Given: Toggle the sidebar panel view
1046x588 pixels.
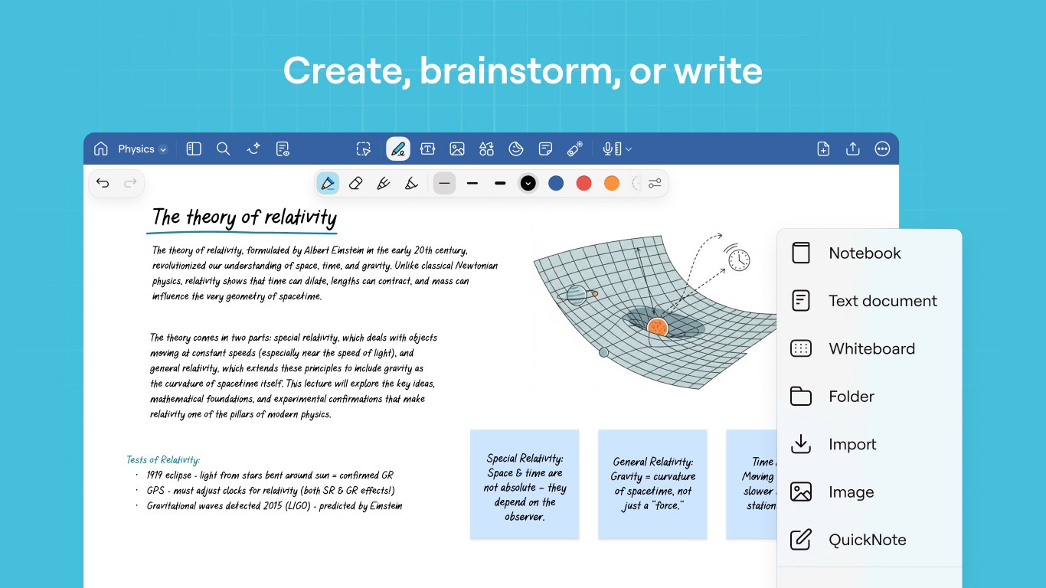Looking at the screenshot, I should click(x=194, y=149).
